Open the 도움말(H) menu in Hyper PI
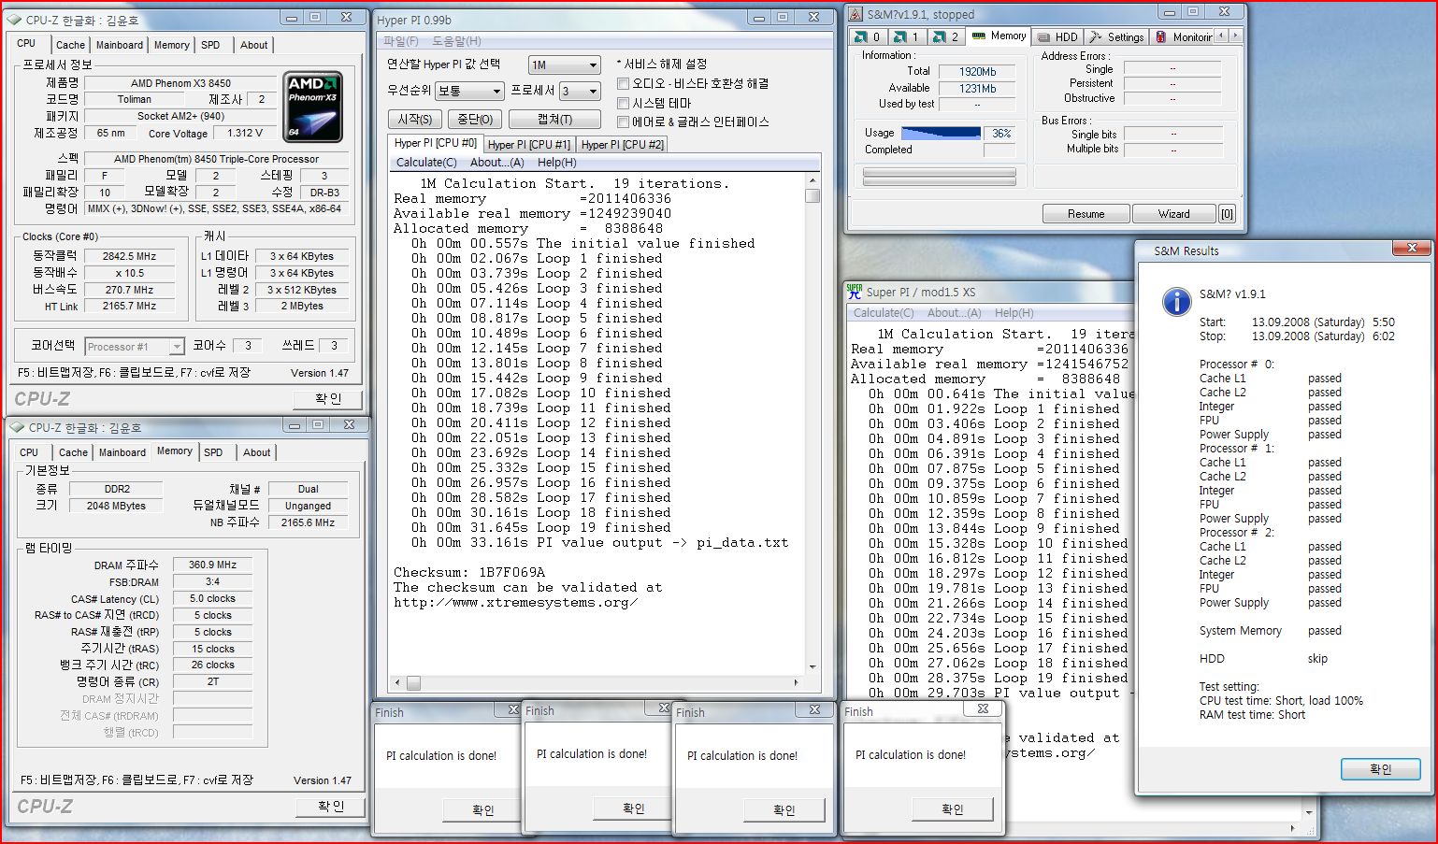Image resolution: width=1438 pixels, height=844 pixels. click(456, 41)
